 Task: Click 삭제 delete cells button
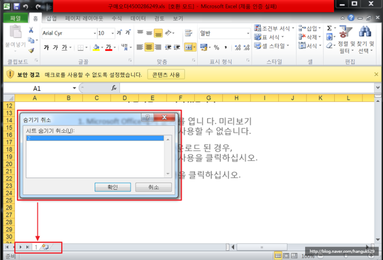tap(310, 37)
